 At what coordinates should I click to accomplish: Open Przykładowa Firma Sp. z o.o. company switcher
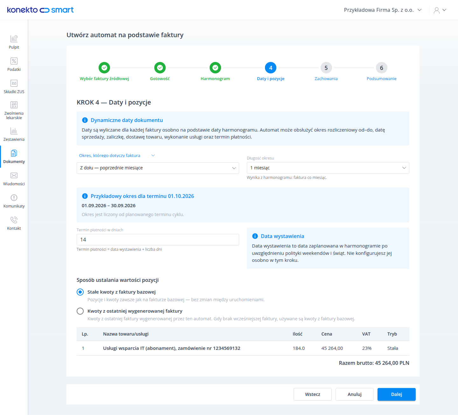coord(383,10)
